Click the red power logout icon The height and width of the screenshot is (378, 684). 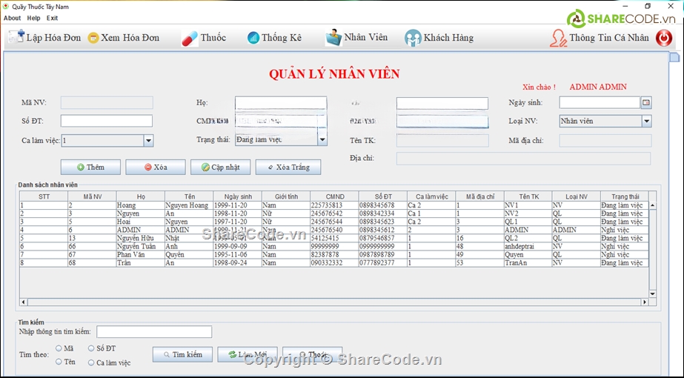click(664, 38)
